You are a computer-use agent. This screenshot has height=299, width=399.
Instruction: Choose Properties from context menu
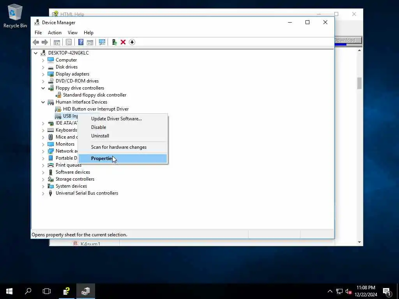(123, 158)
